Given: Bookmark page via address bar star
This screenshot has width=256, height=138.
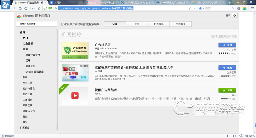Looking at the screenshot, I should click(x=190, y=8).
